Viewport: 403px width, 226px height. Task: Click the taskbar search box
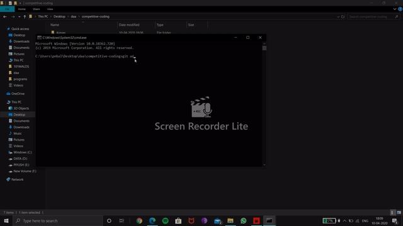click(x=57, y=220)
